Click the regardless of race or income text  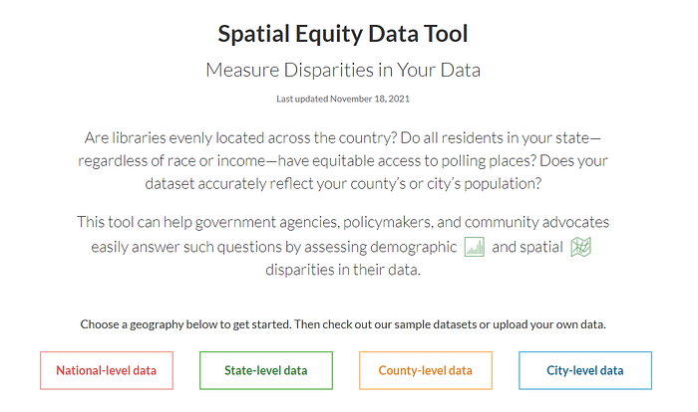pos(172,161)
